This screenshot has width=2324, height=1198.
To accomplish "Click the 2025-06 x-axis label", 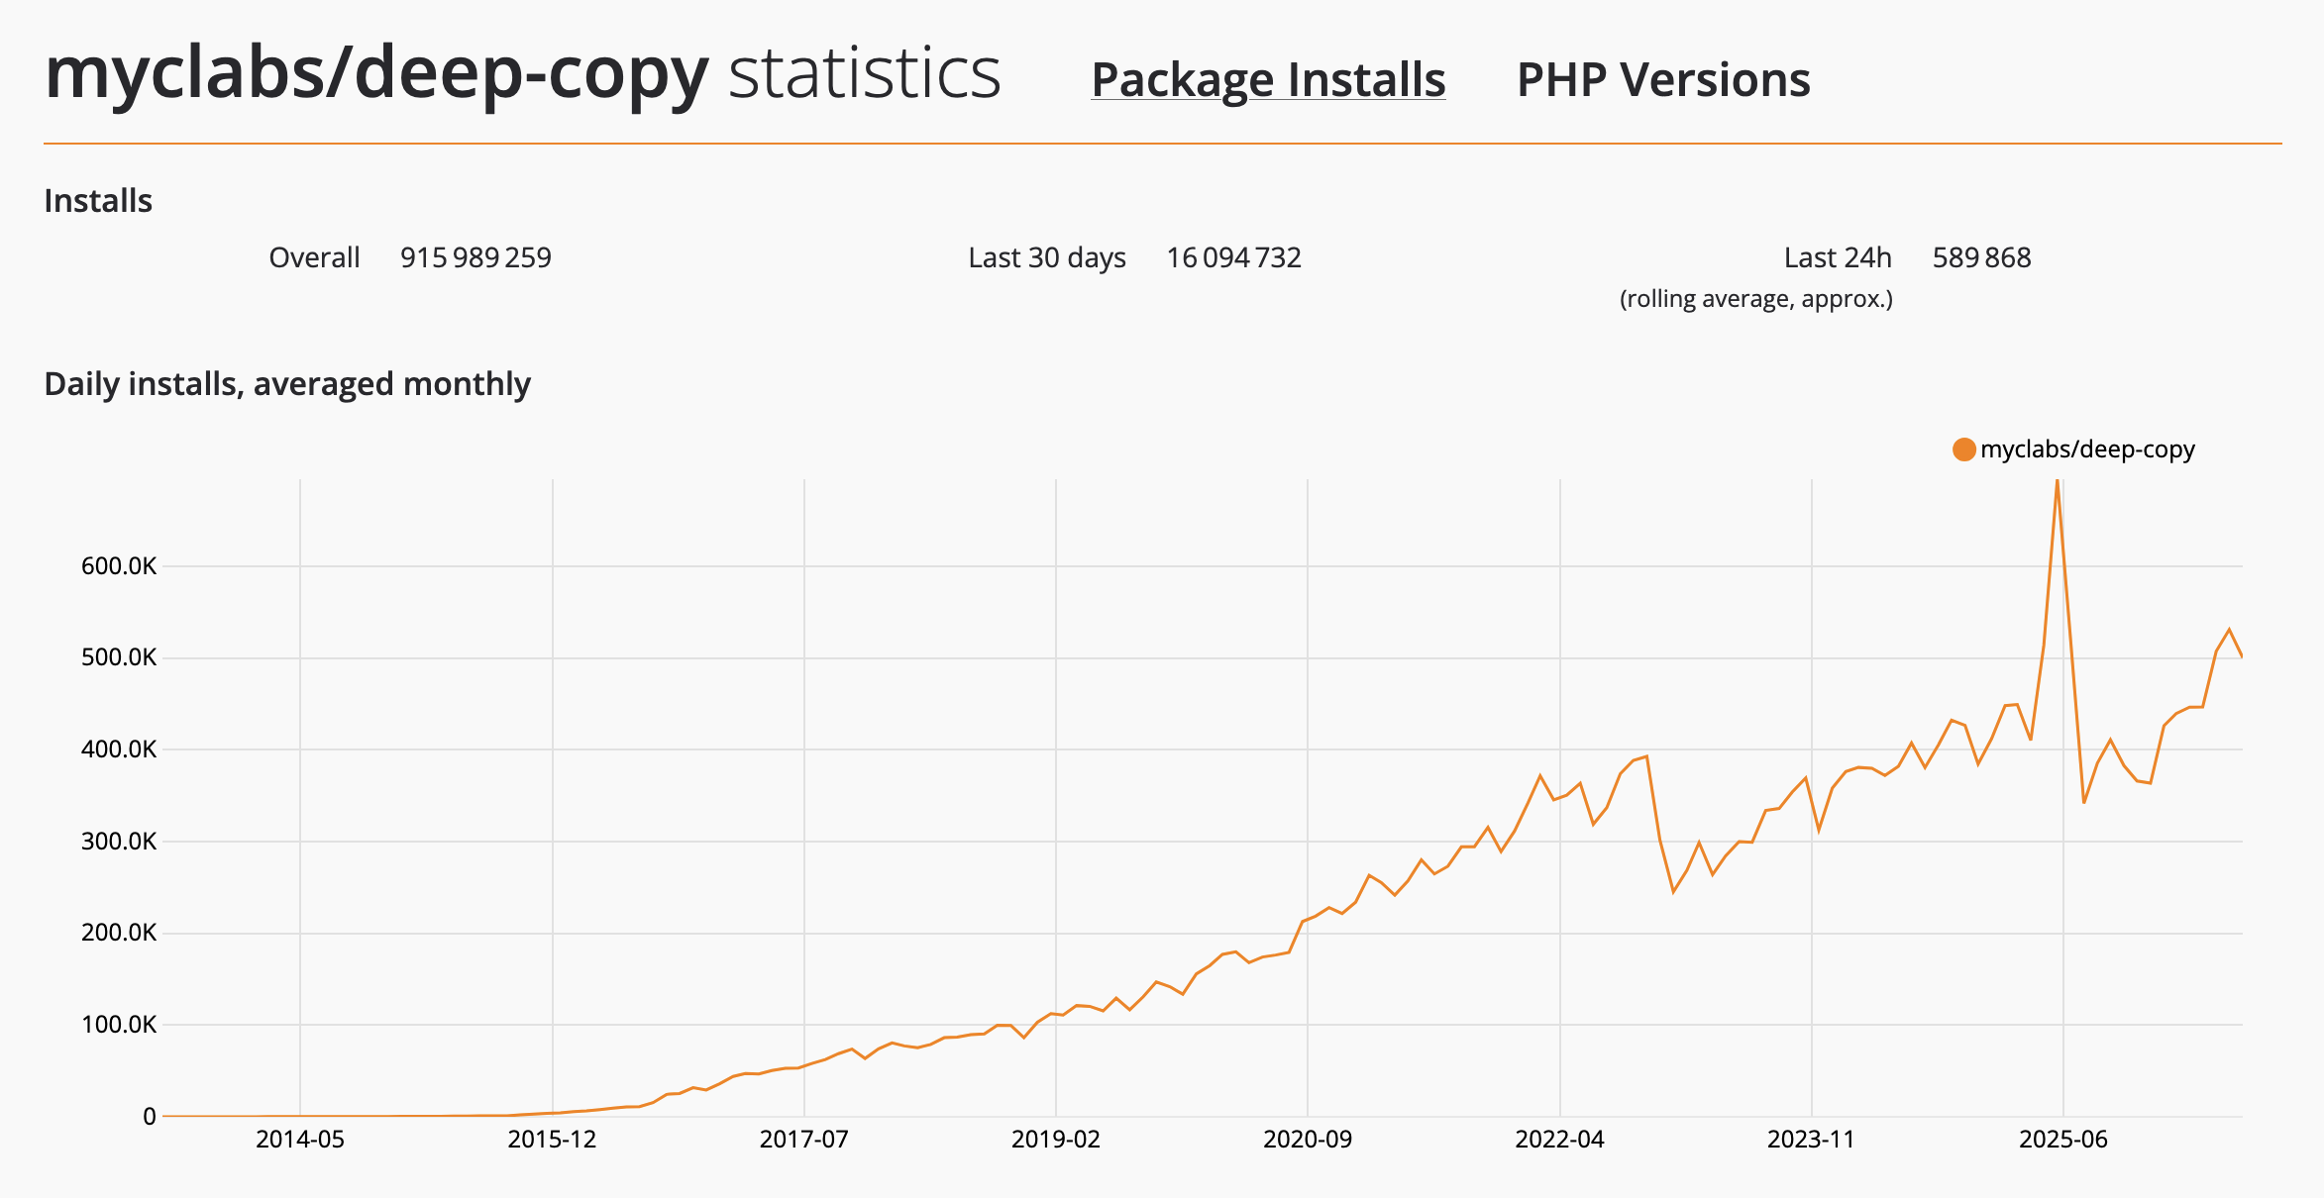I will pos(2063,1140).
